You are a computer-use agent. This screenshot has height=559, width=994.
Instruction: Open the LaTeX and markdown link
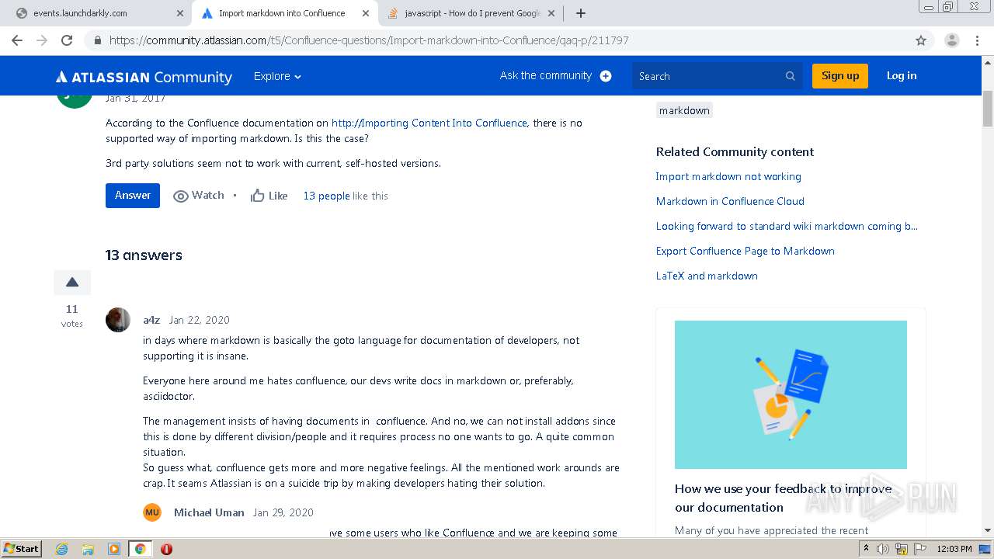point(707,276)
